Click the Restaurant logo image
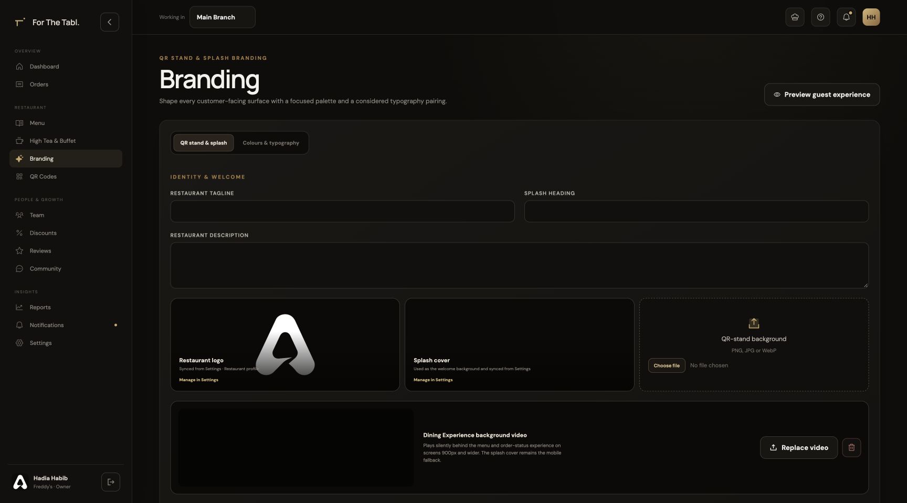907x503 pixels. (285, 344)
